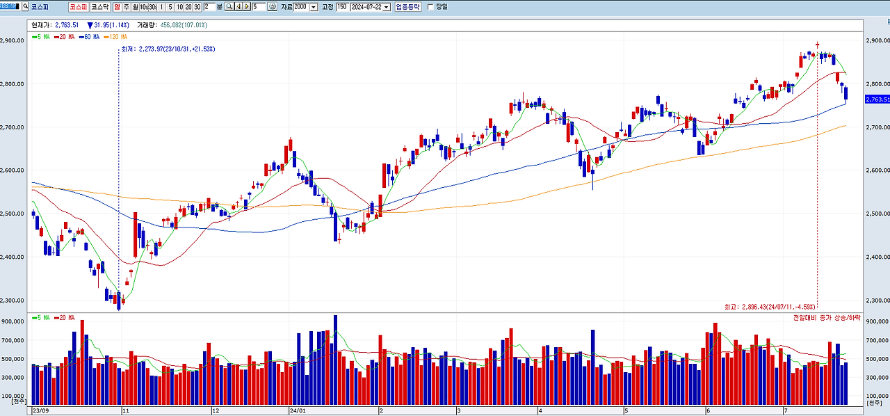This screenshot has height=416, width=890.
Task: Click the index code input field
Action: [10, 6]
